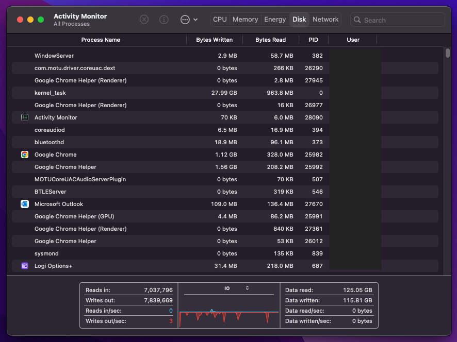Select the Disk tab

pos(299,20)
